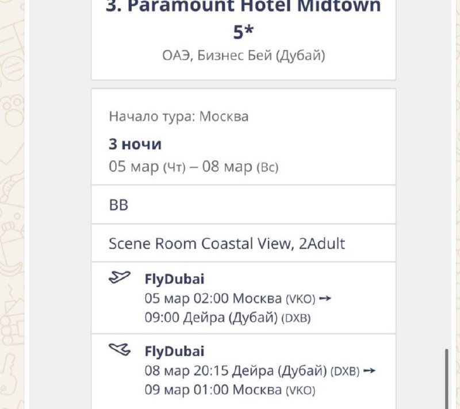This screenshot has height=409, width=460.
Task: Select the 3 ночи duration text
Action: click(x=135, y=144)
